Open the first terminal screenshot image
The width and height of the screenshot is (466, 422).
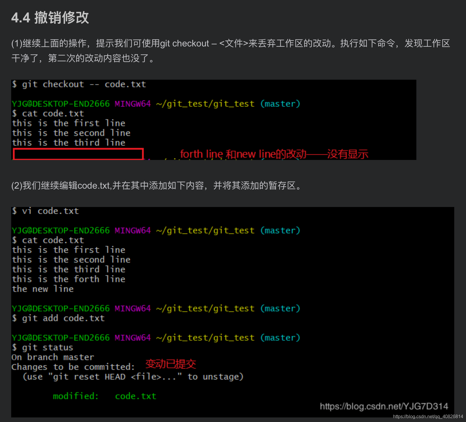[214, 120]
